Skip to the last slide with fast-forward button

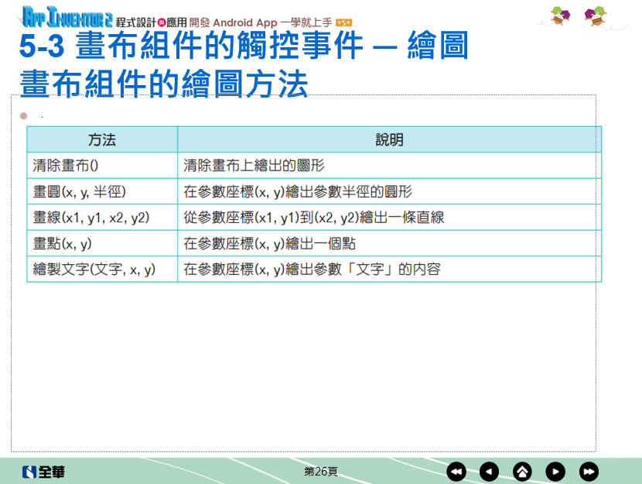(x=589, y=471)
